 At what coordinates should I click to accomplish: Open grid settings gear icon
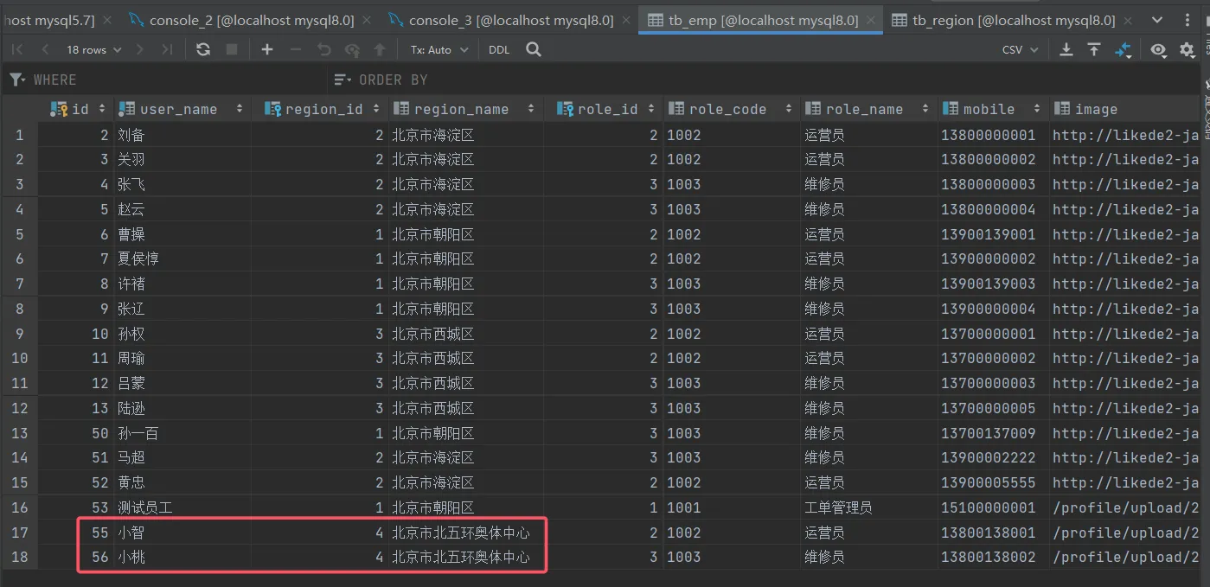[1188, 49]
